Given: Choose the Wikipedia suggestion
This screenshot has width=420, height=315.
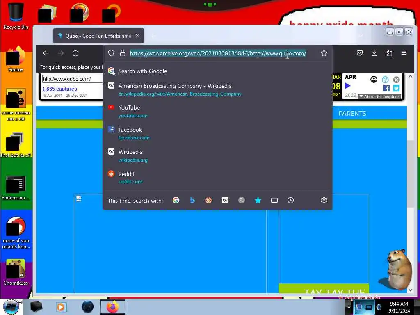Looking at the screenshot, I should tap(217, 155).
